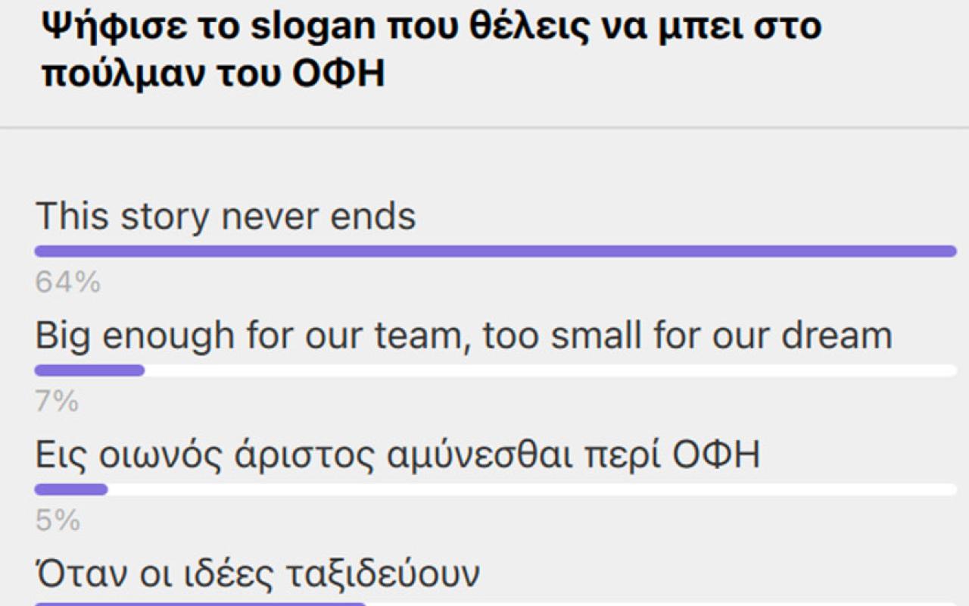Image resolution: width=969 pixels, height=606 pixels.
Task: Choose "Εις οιωνός άριστος αμύνεσθαι περί ΟΦΗ" option
Action: 397,454
